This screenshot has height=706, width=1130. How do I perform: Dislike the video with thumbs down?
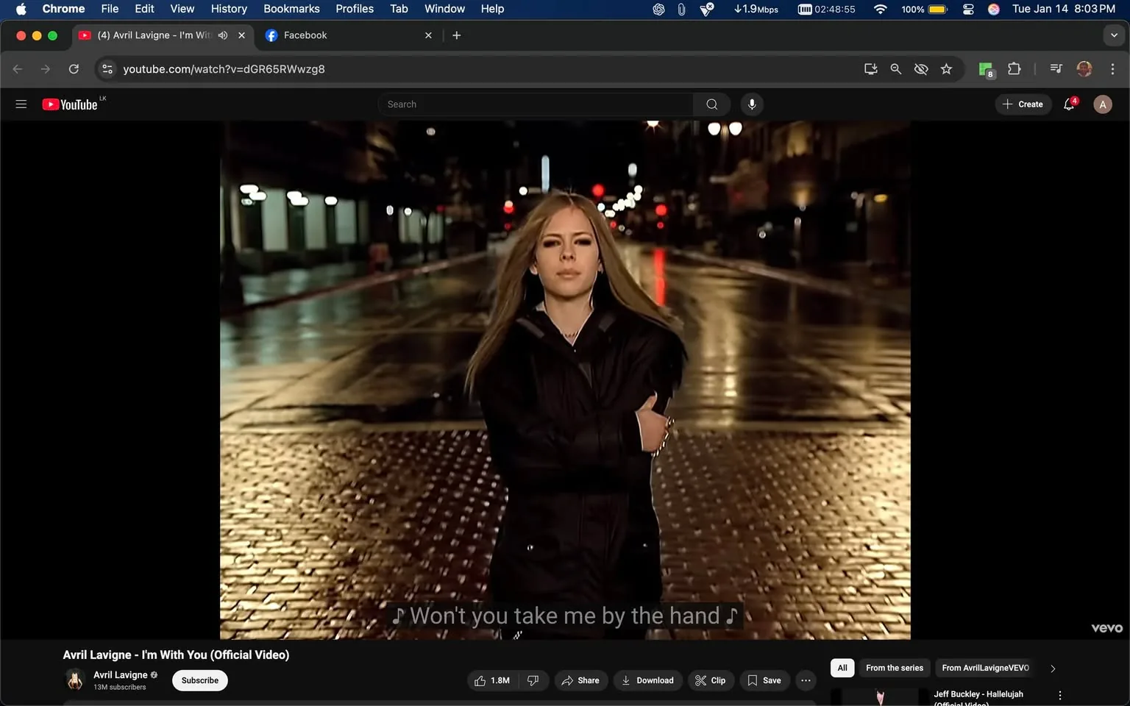[x=533, y=680]
